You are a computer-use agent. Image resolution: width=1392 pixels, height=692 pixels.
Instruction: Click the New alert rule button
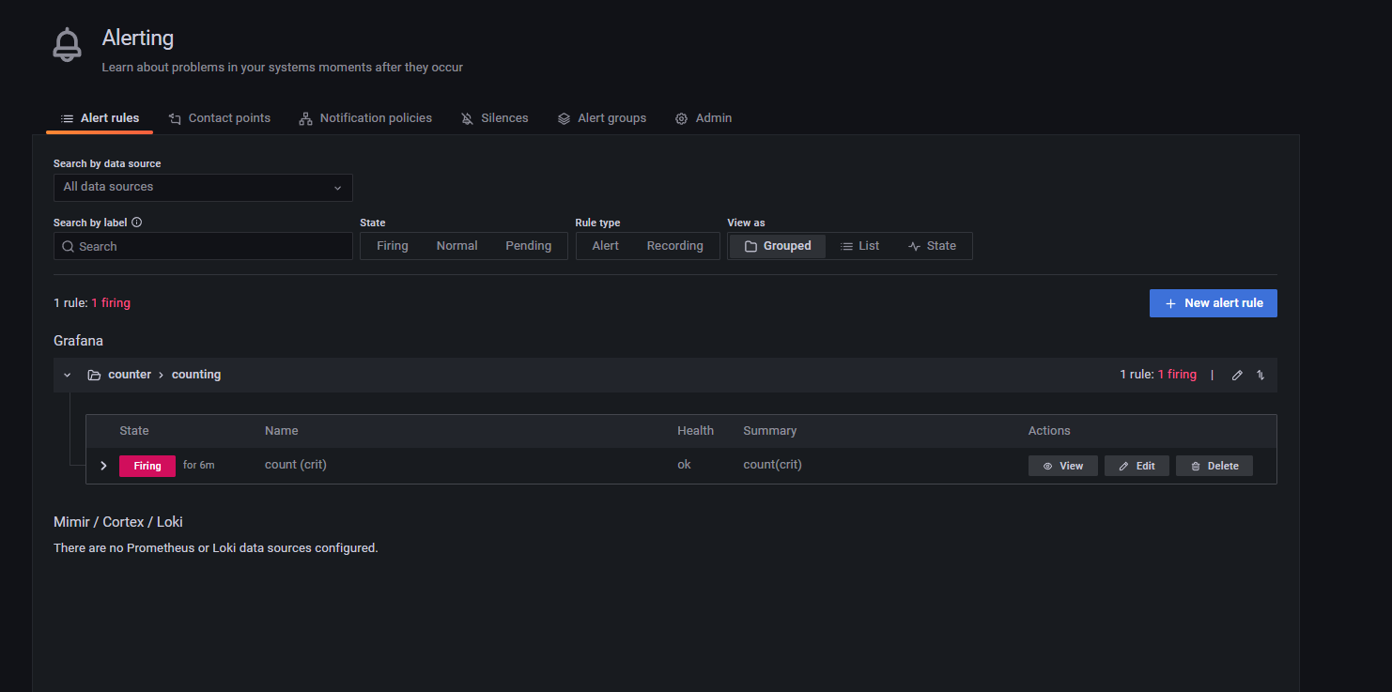click(x=1213, y=302)
